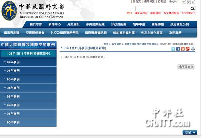The image size is (201, 138).
Task: Click the magnifier search icon
Action: 193,8
